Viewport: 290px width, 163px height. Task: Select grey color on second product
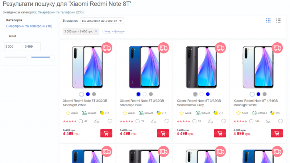[x=151, y=94]
